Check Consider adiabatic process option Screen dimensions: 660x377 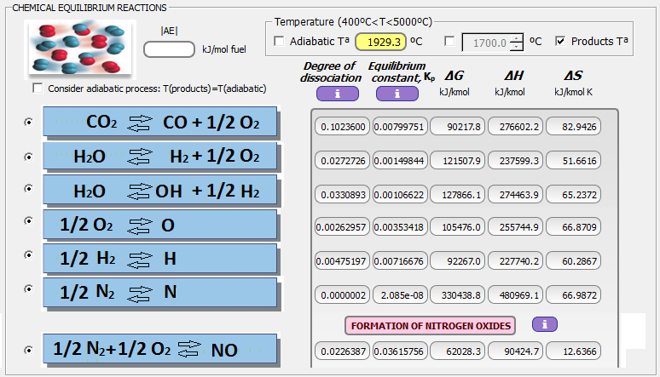[x=37, y=89]
